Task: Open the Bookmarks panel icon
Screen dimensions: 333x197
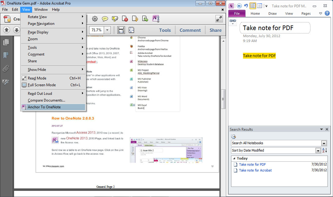Action: (6, 55)
